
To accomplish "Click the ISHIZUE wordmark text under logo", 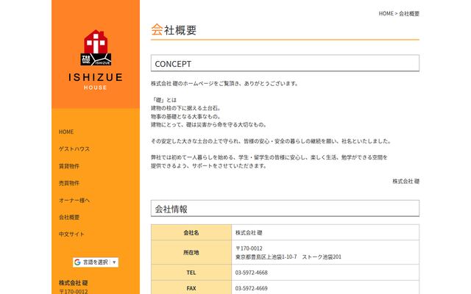I will pos(96,77).
